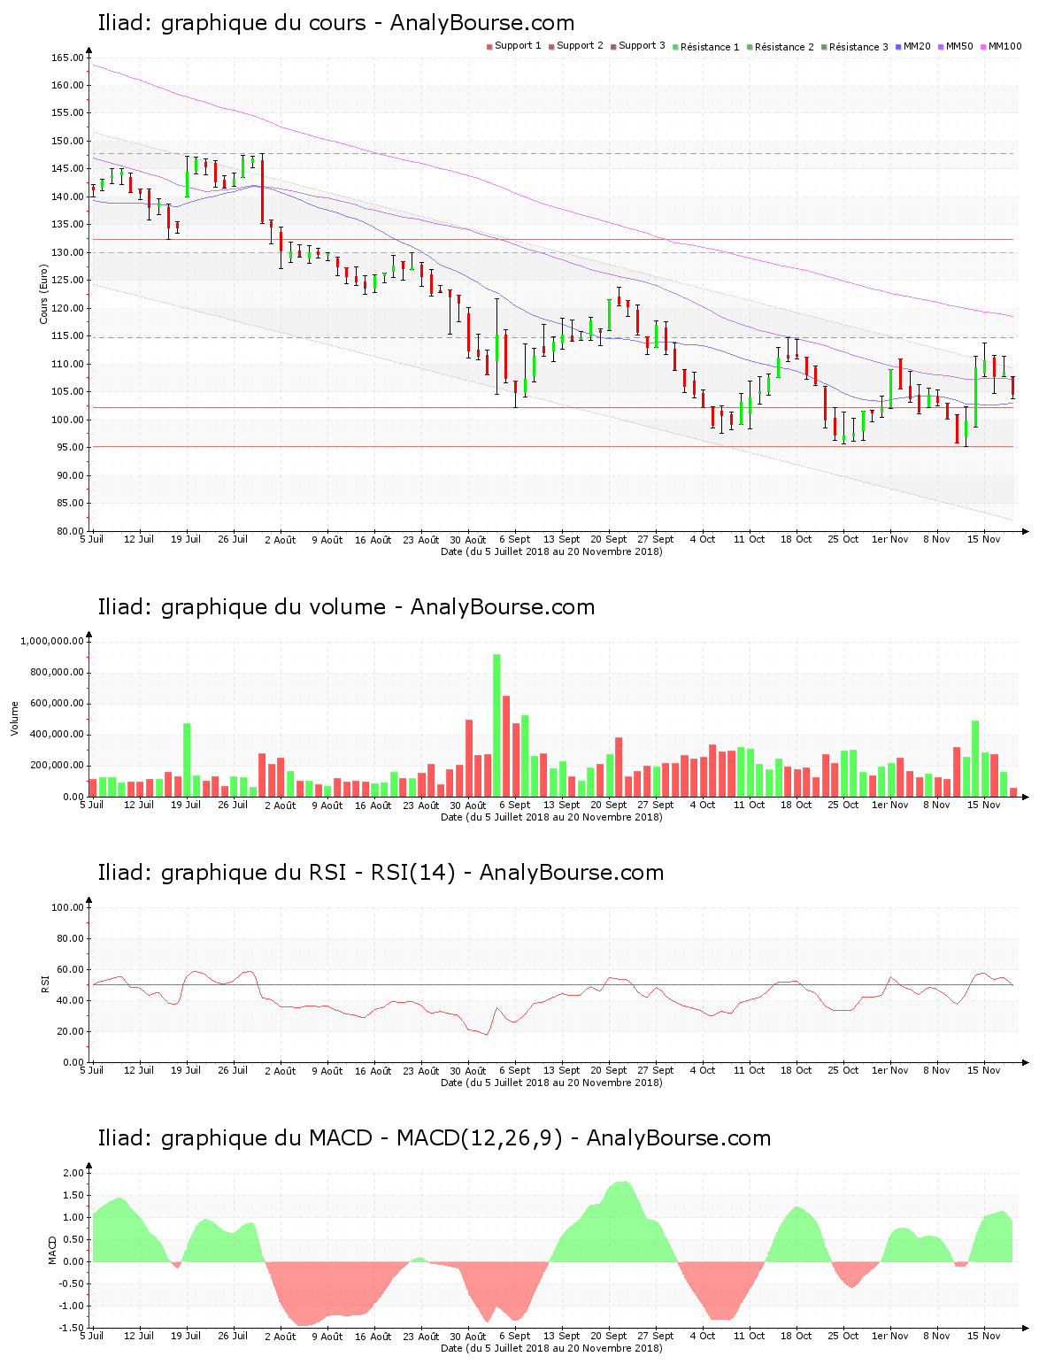Click the vertical "MACD" axis label
1062x1372 pixels.
[x=53, y=1250]
